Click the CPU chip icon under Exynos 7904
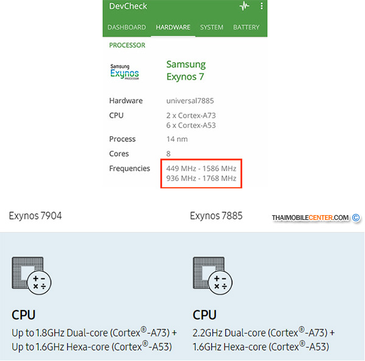Image resolution: width=365 pixels, height=361 pixels. (x=32, y=277)
